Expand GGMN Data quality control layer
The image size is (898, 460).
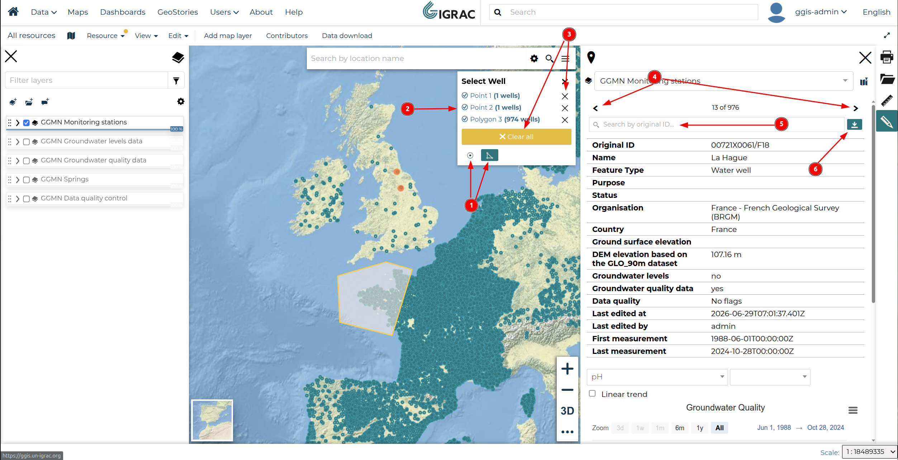(18, 199)
